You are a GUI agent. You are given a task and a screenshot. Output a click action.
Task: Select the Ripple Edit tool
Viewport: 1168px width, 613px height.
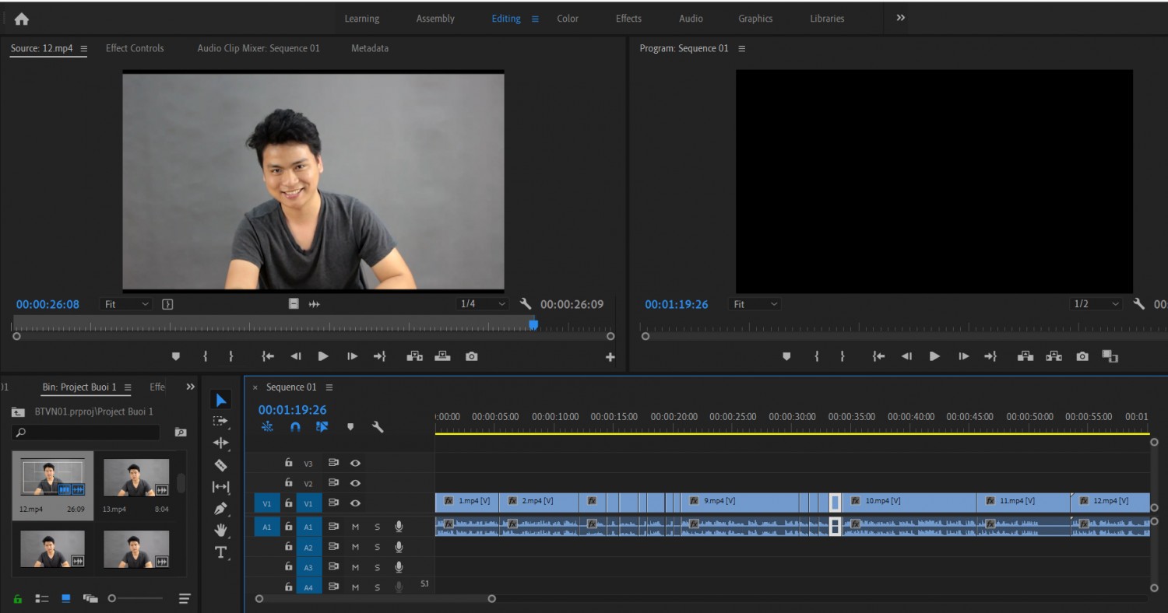(x=221, y=443)
